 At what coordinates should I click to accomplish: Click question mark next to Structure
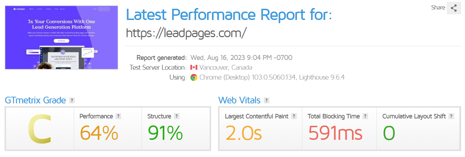point(177,116)
